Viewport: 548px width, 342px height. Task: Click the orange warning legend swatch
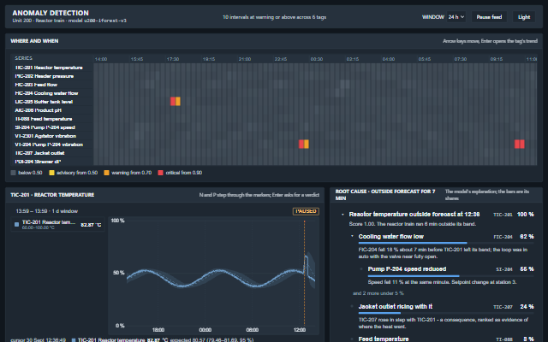click(106, 173)
